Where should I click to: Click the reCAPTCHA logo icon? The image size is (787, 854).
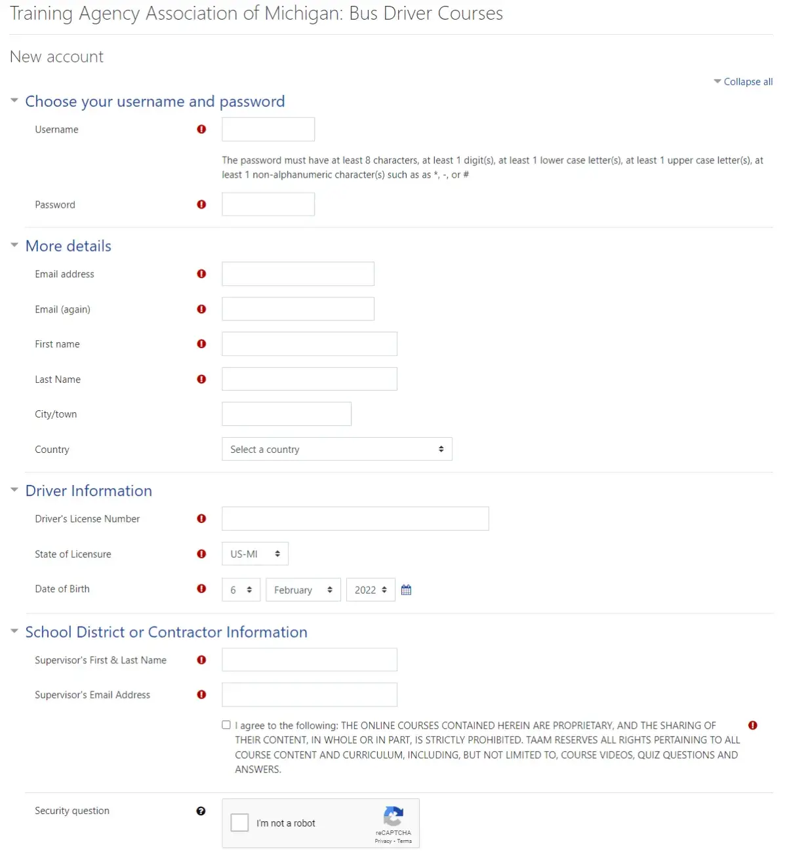pos(393,817)
